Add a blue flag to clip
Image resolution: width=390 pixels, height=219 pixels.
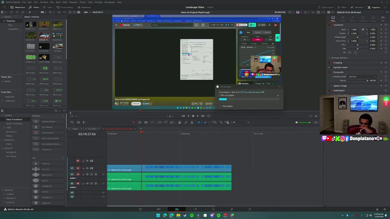199,122
